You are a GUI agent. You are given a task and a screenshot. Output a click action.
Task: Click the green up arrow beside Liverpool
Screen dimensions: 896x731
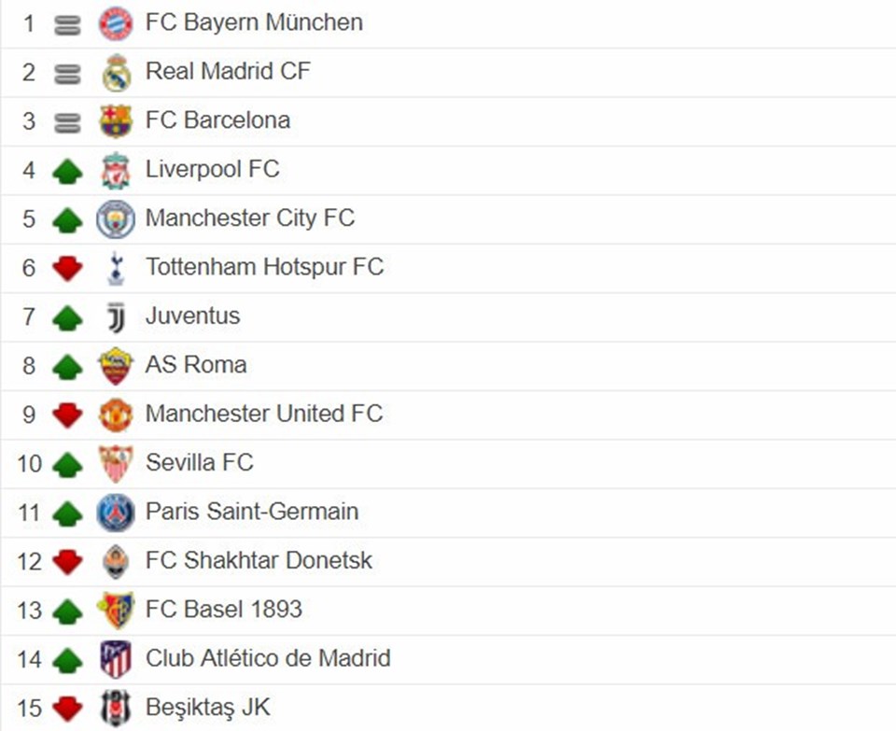click(67, 171)
